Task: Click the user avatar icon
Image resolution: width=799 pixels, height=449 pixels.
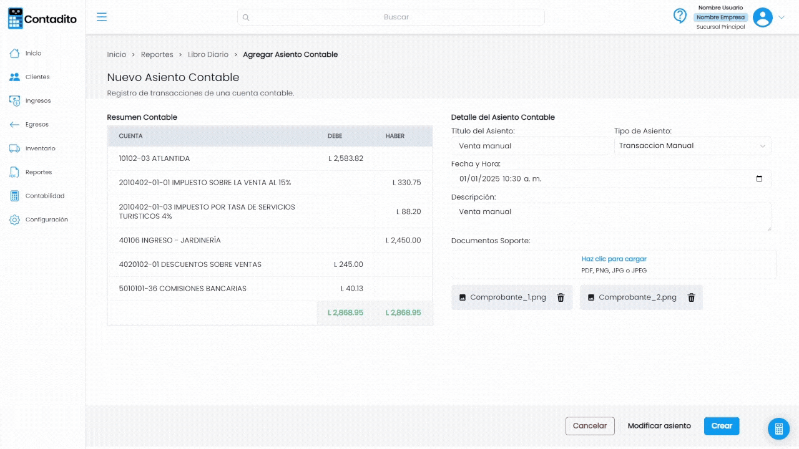Action: (x=763, y=17)
